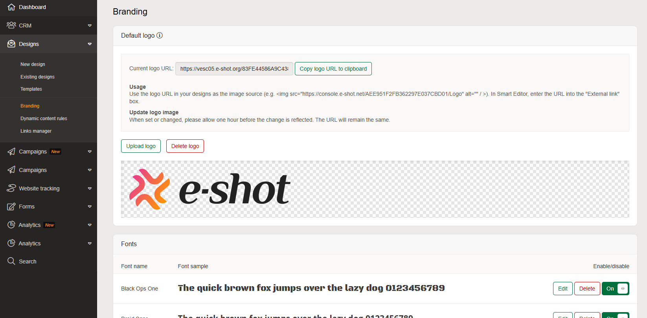Click the Black Ops One font sample
Viewport: 647px width, 318px height.
pyautogui.click(x=311, y=288)
